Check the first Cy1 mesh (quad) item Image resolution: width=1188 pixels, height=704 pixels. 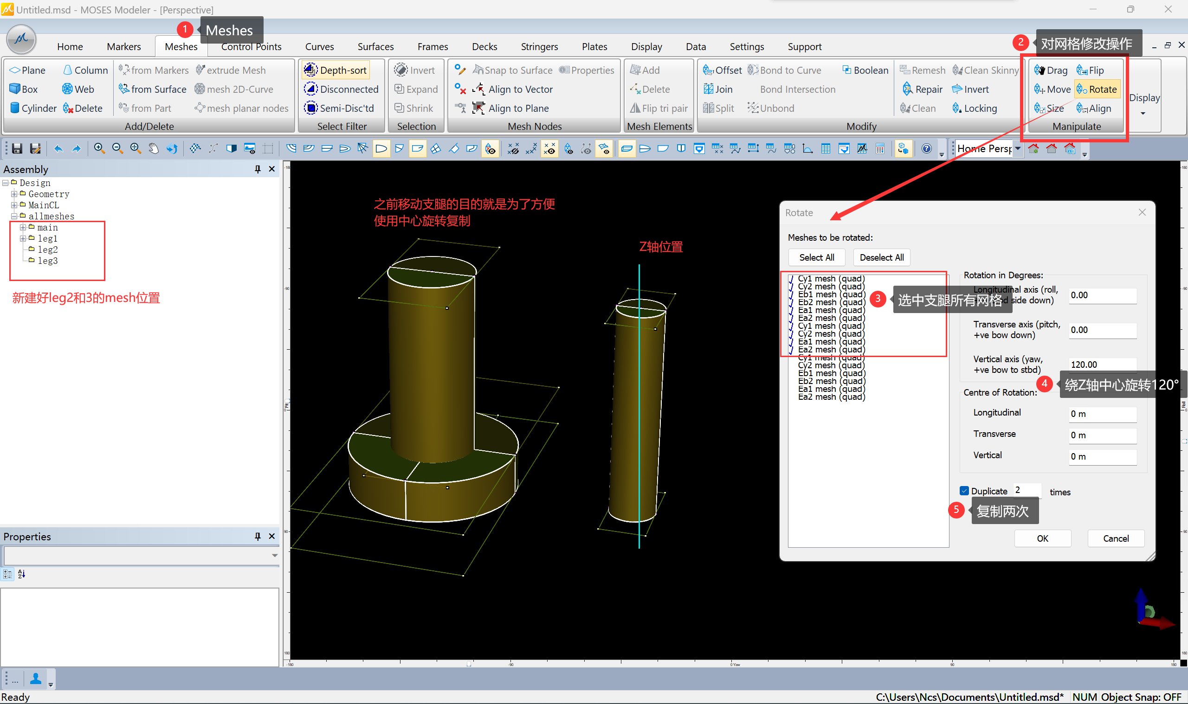pos(791,279)
